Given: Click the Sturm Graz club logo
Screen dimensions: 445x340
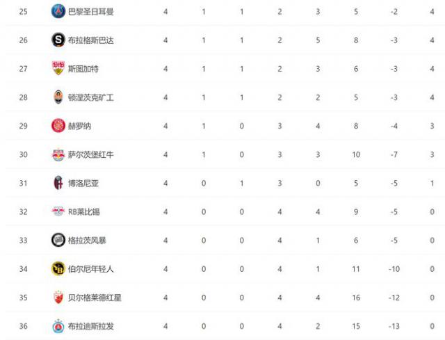Looking at the screenshot, I should [58, 240].
